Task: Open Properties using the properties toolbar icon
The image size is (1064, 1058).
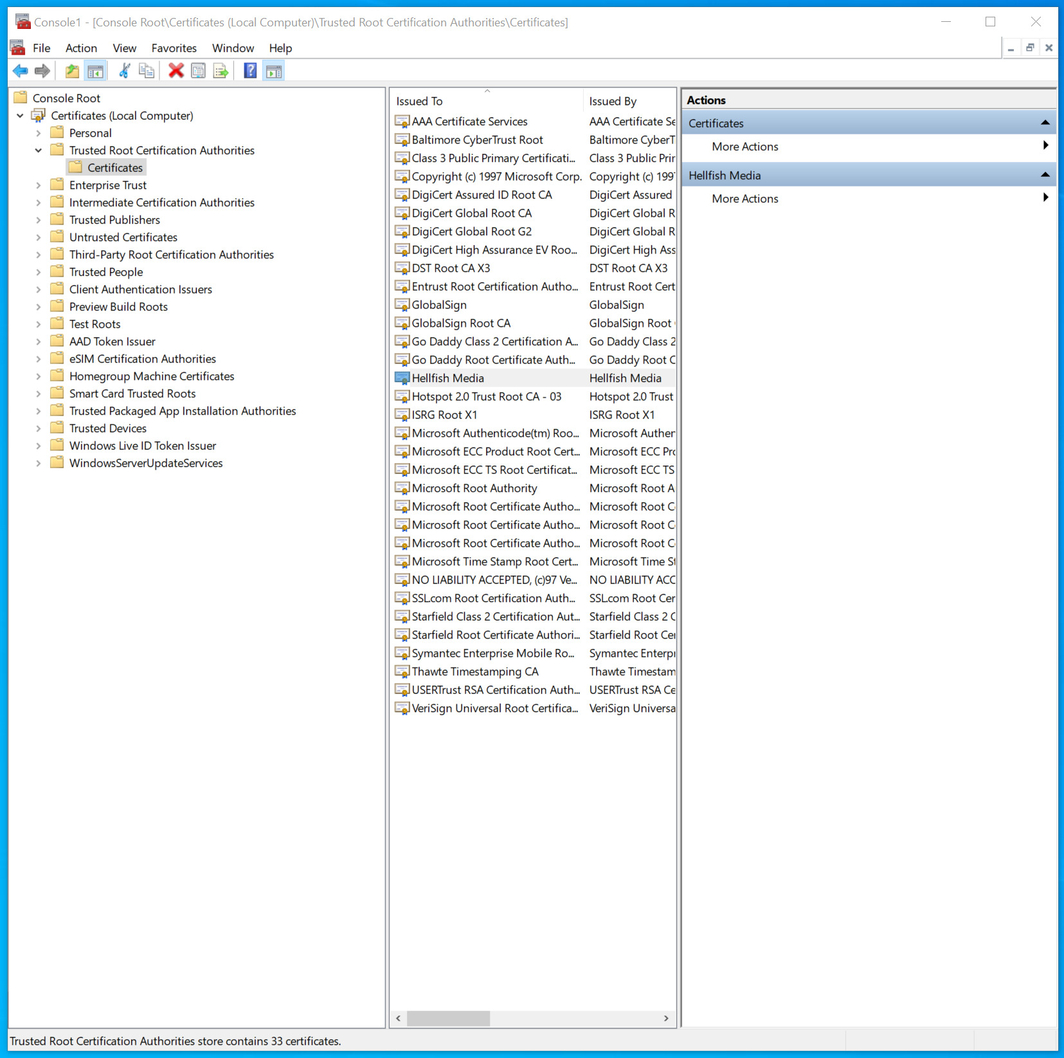Action: [198, 71]
